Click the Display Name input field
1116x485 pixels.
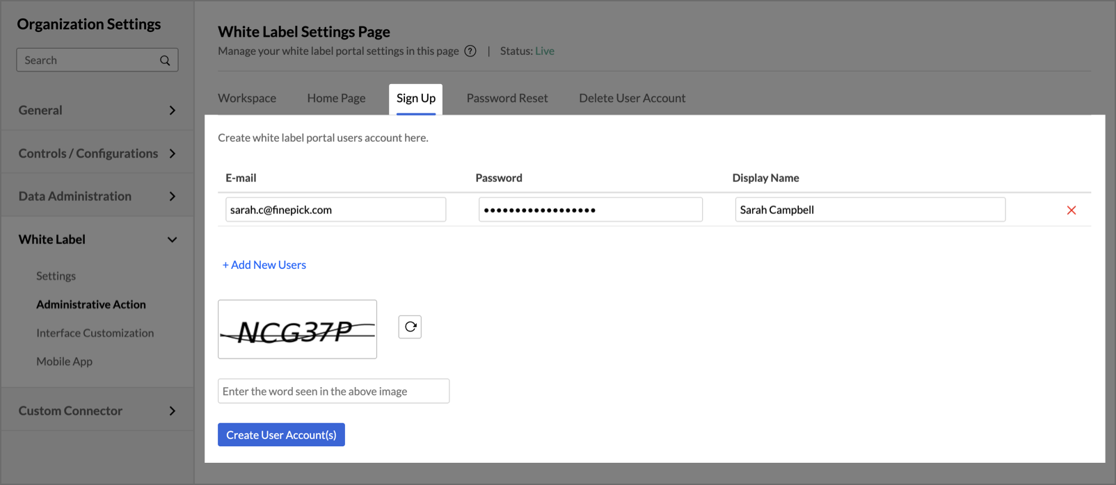pos(870,210)
